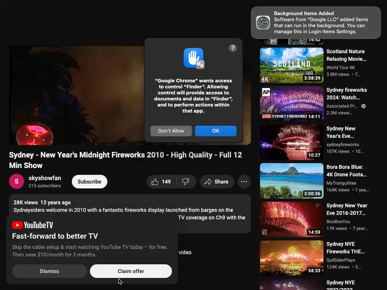Open the skyshowfan channel avatar
This screenshot has width=387, height=290.
coord(17,182)
